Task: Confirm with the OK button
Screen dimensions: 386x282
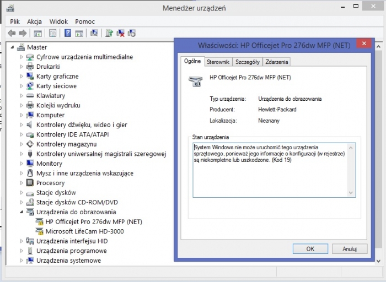Action: (310, 249)
